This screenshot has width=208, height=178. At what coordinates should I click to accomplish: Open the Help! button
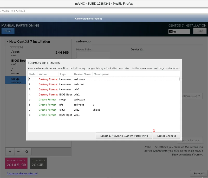[x=200, y=31]
